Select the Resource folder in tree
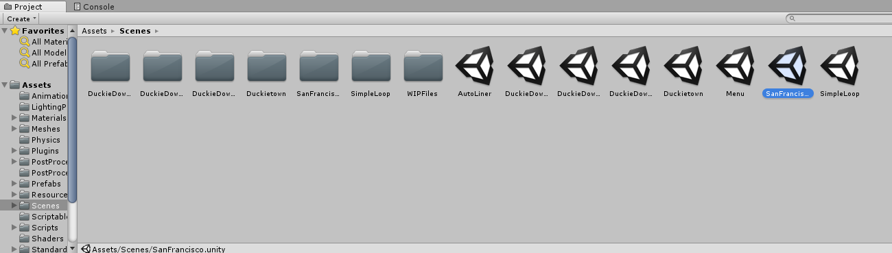892x253 pixels. click(43, 195)
